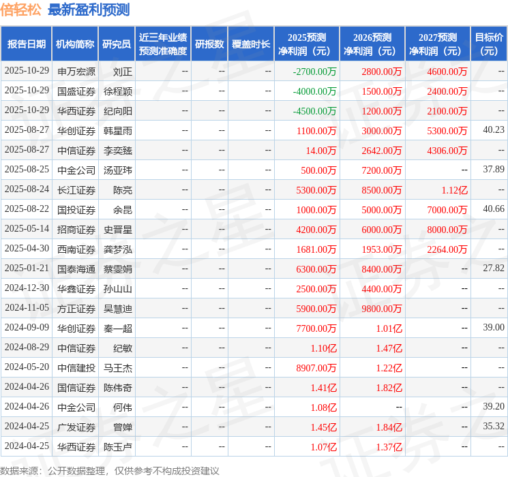Select the 研究员 column header
The width and height of the screenshot is (508, 477).
(117, 44)
